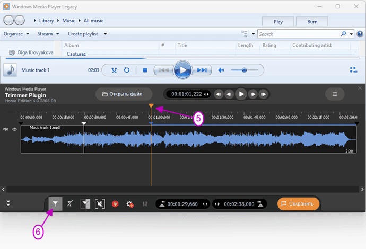Click the music note album art thumbnail
This screenshot has width=366, height=249.
pos(10,70)
